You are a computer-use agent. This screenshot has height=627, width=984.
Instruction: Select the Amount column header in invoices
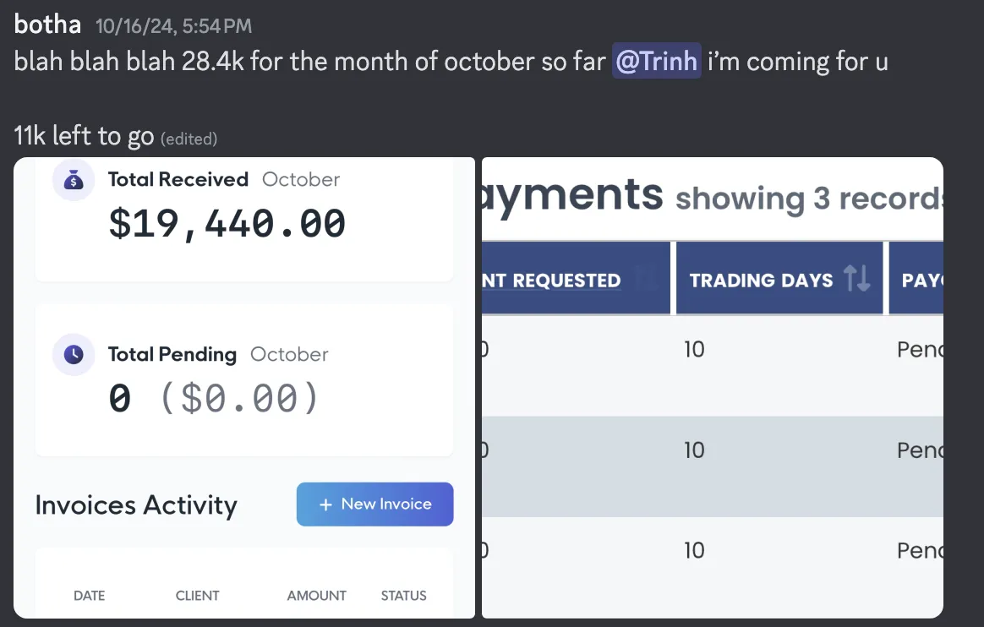click(x=316, y=596)
